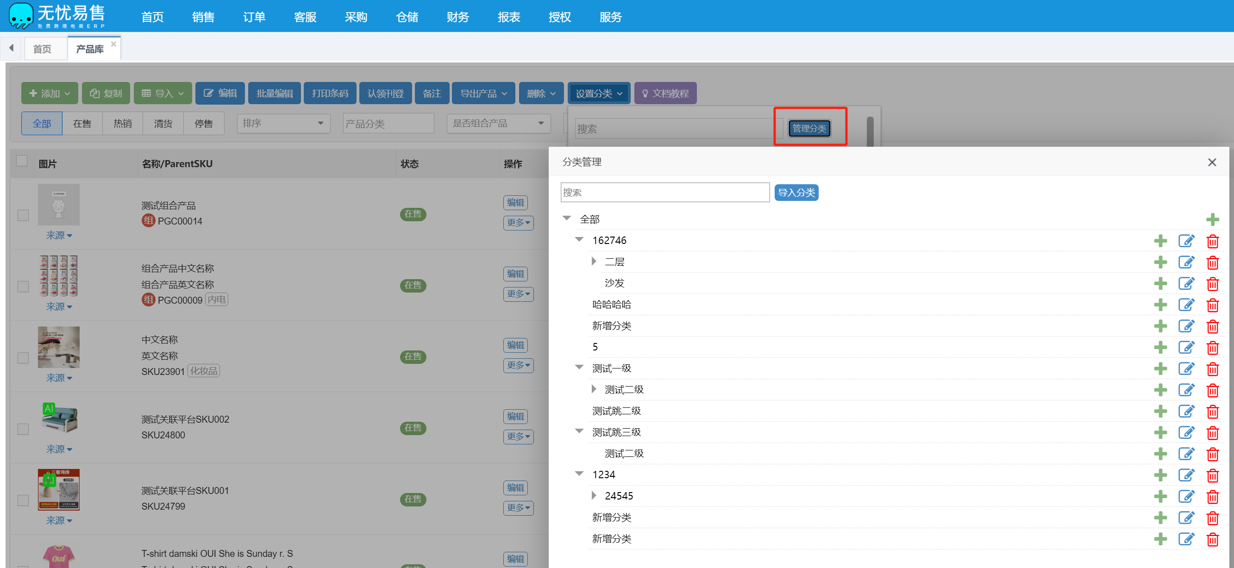The image size is (1234, 568).
Task: Edit the 24545 category
Action: pos(1187,497)
